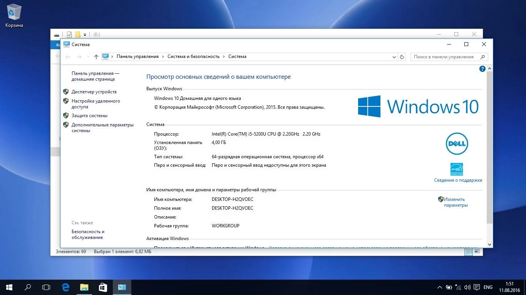Click the Система breadcrumb item in the address bar
Screen dimensions: 526x295
point(237,56)
